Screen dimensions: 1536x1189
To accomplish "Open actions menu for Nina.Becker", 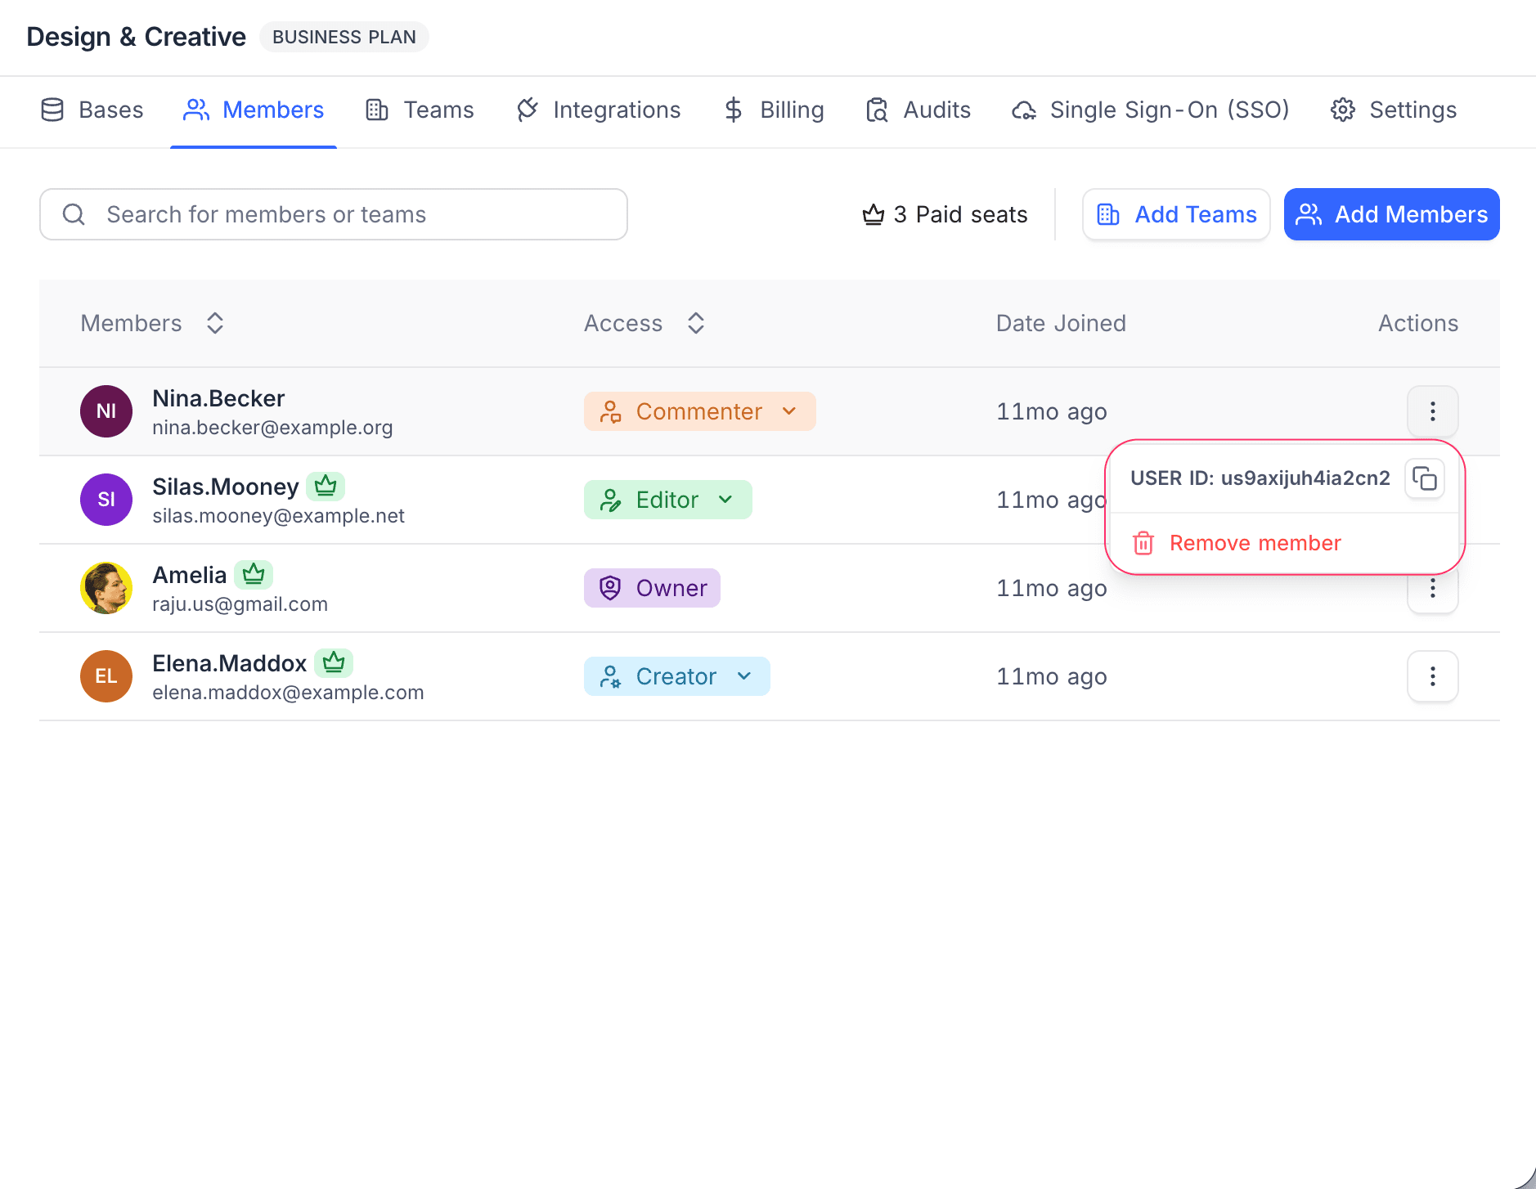I will pos(1432,411).
